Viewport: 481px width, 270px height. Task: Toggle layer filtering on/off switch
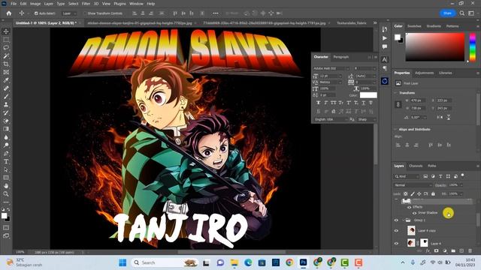463,175
